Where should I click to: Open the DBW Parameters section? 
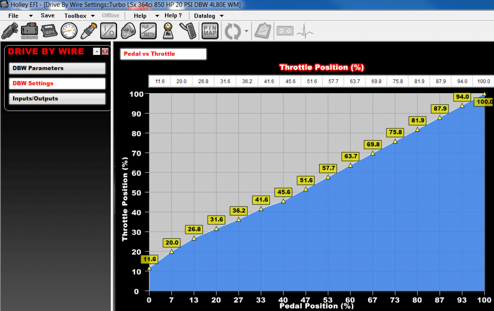pos(57,68)
